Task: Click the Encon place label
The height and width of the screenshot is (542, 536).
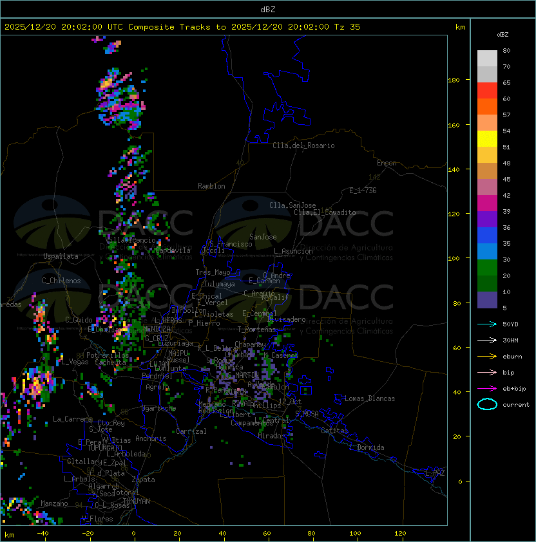Action: (x=387, y=163)
